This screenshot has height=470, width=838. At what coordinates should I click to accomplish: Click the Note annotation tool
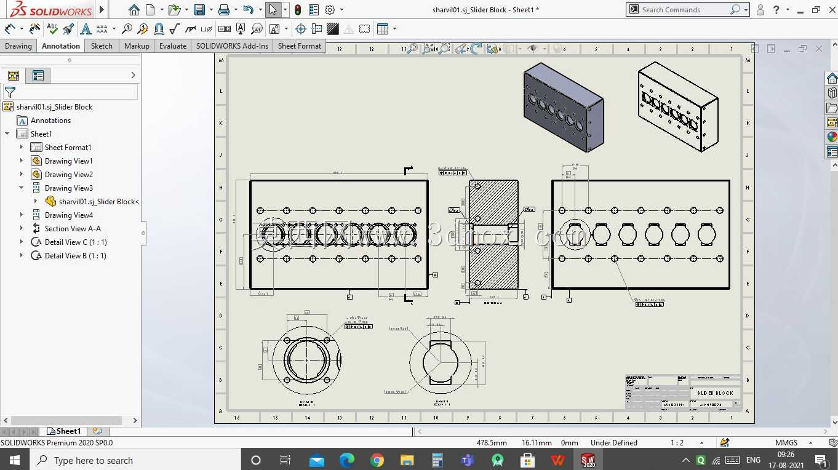coord(86,28)
